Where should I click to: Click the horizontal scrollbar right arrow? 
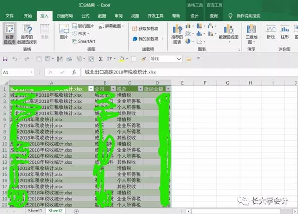click(x=295, y=211)
